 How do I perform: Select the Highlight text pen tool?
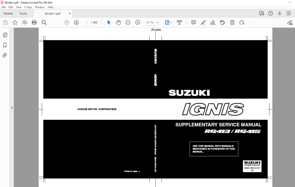click(x=203, y=23)
